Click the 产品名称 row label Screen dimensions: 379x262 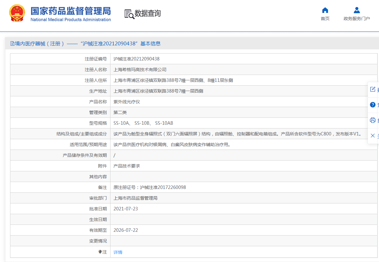(x=98, y=102)
